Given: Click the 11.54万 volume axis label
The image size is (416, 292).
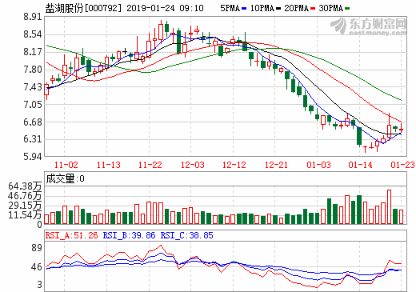Looking at the screenshot, I should tap(25, 214).
